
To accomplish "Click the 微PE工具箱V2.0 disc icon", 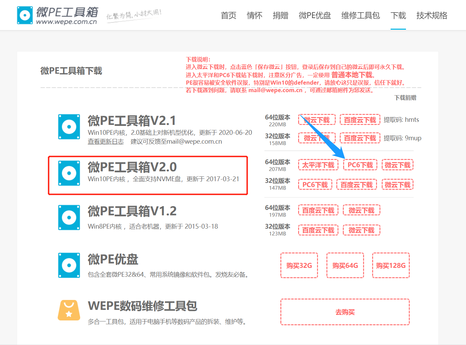I will coord(69,173).
